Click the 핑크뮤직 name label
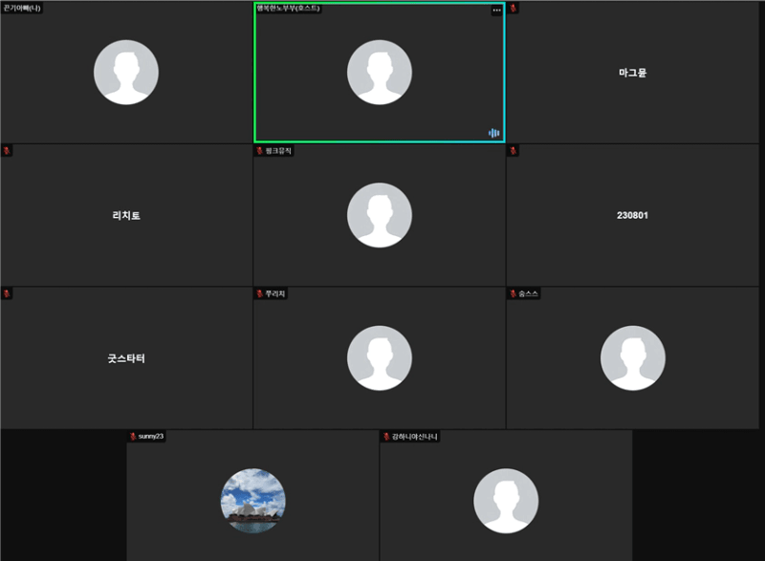The image size is (765, 561). pyautogui.click(x=278, y=151)
